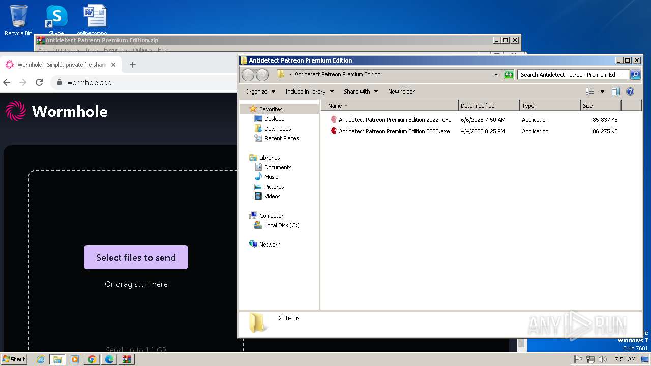651x366 pixels.
Task: Click the network tray icon
Action: coord(590,359)
